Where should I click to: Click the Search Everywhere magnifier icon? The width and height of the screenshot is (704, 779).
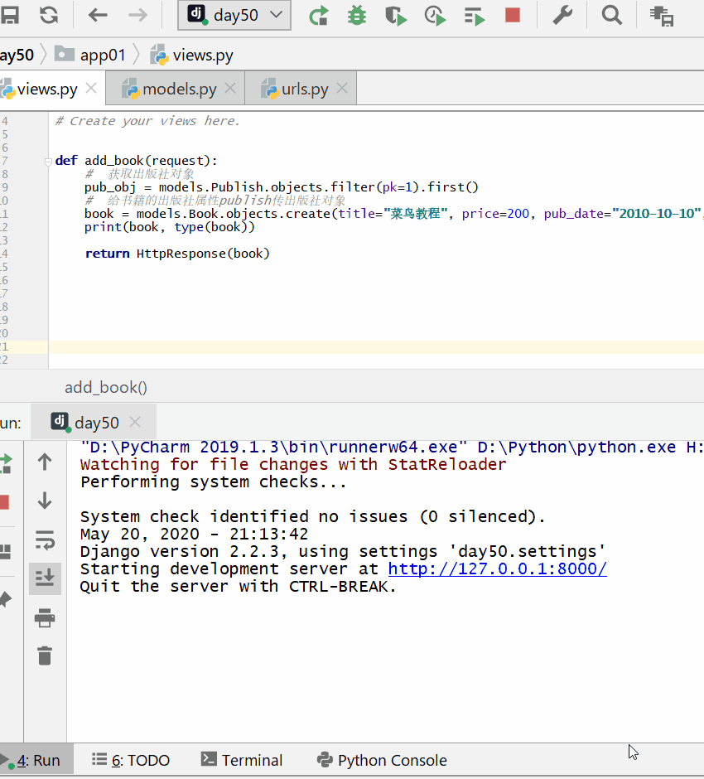tap(612, 15)
